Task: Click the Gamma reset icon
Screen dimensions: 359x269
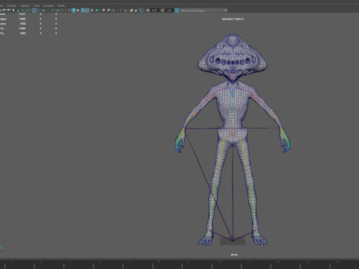Action: 162,10
